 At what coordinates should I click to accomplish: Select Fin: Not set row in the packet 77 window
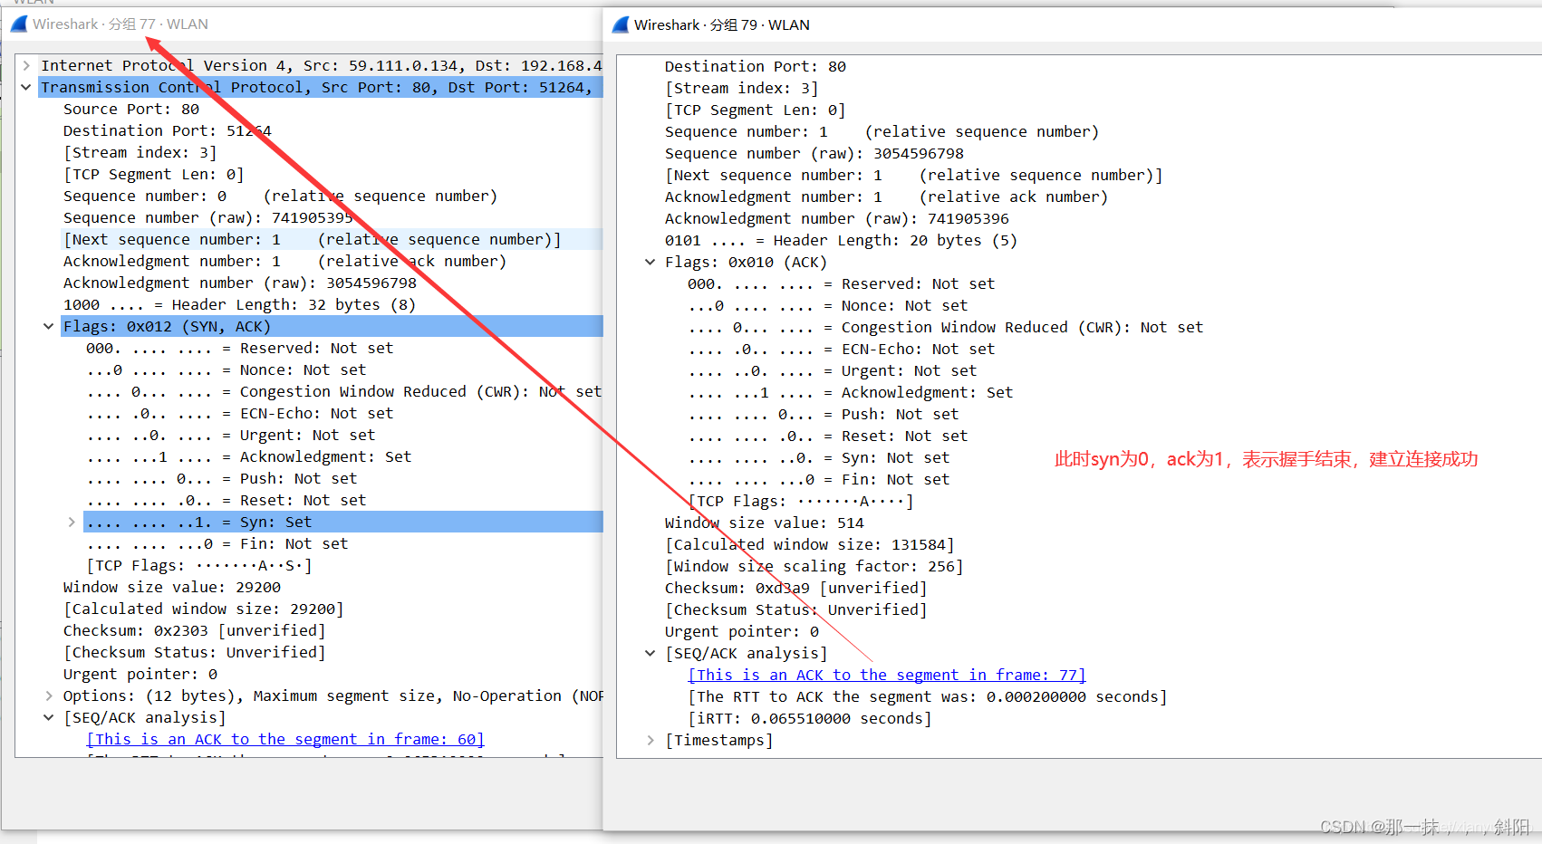[x=217, y=543]
